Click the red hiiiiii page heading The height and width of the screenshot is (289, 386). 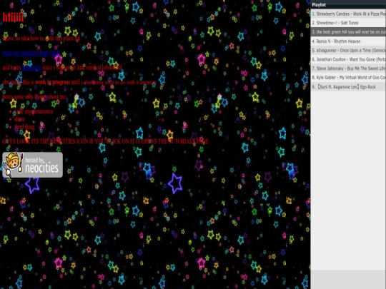(x=13, y=17)
